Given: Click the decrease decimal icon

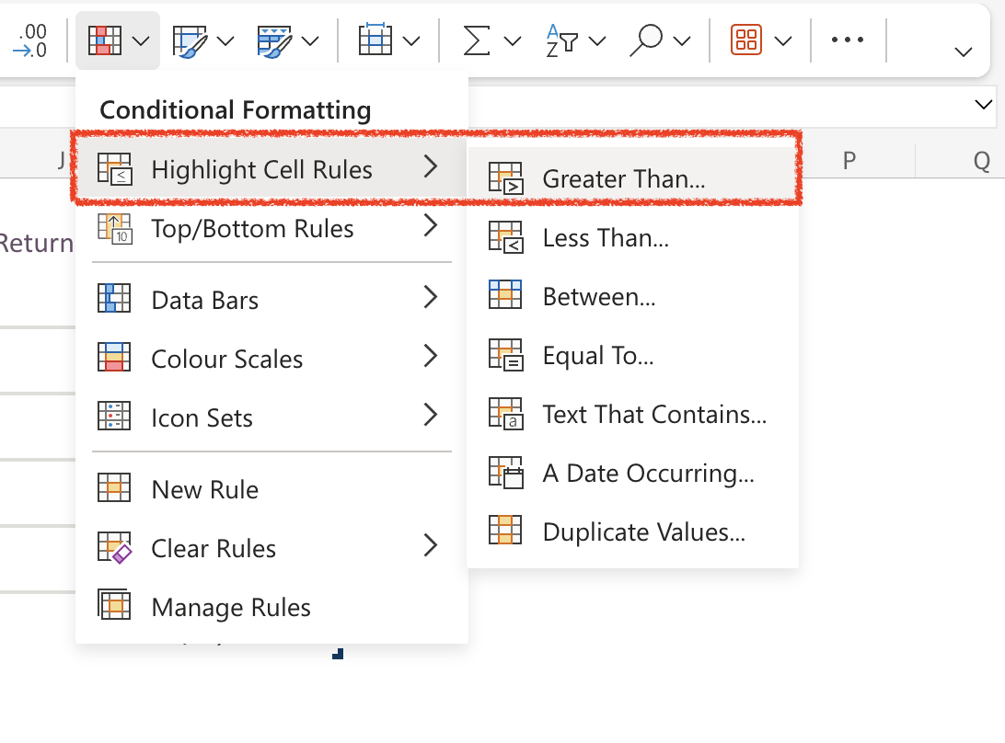Looking at the screenshot, I should [34, 40].
